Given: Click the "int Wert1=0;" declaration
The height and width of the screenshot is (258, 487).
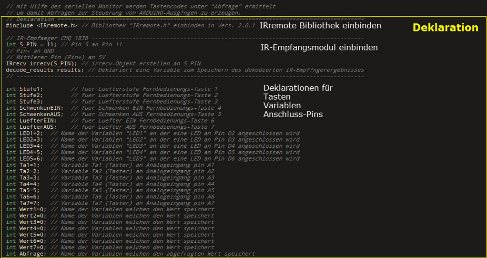Looking at the screenshot, I should [26, 209].
